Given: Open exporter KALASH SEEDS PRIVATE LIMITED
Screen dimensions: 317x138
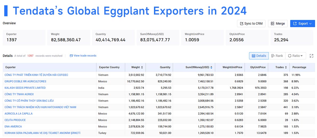Looking at the screenshot, I should pos(25,88).
